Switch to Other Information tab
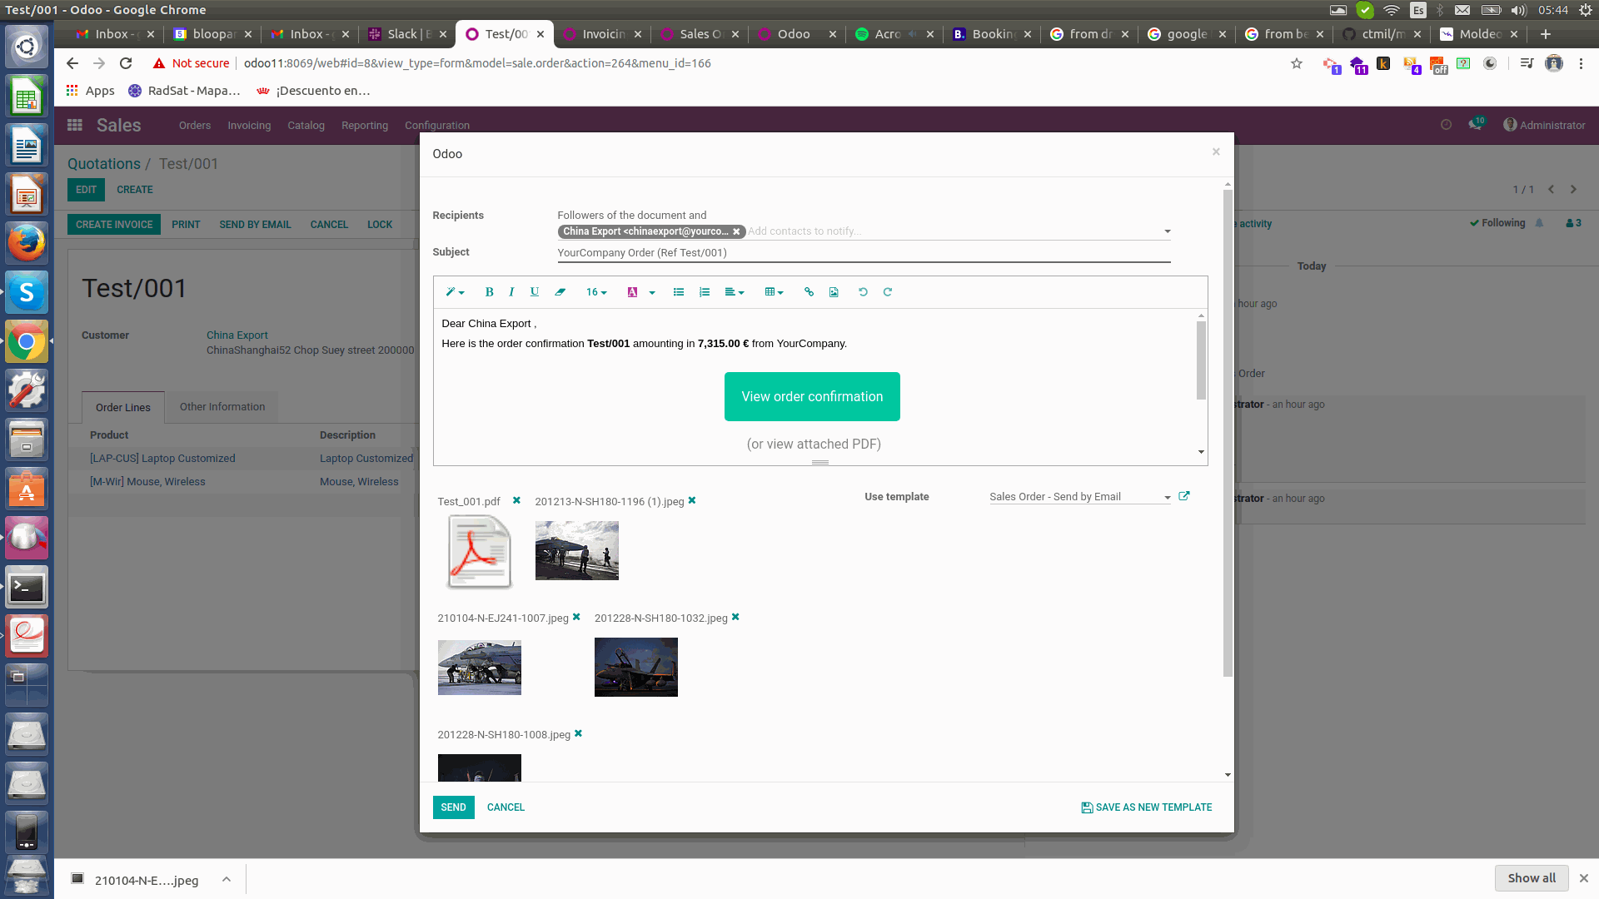 222,407
